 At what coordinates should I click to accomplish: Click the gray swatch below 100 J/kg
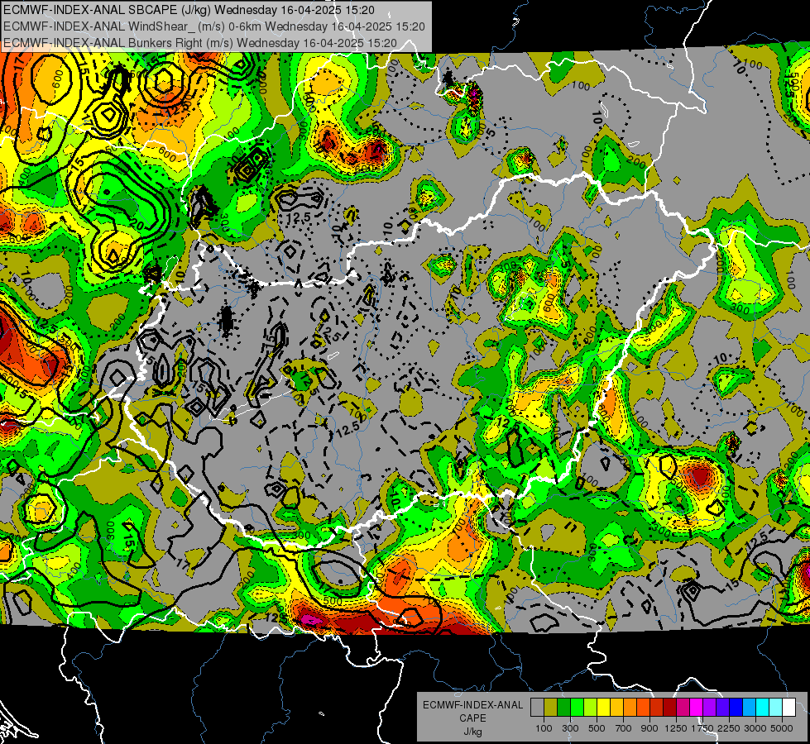[537, 708]
